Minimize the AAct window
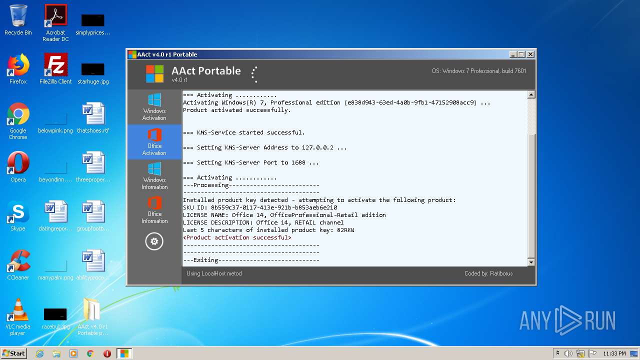This screenshot has height=360, width=640. (x=513, y=54)
